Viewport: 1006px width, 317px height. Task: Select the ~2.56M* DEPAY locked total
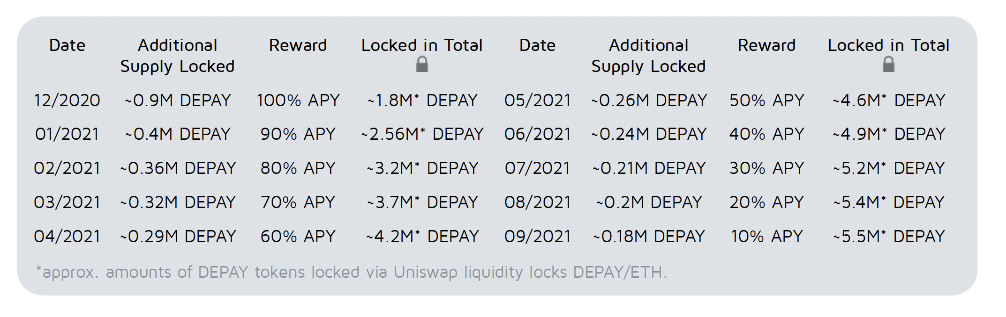422,134
